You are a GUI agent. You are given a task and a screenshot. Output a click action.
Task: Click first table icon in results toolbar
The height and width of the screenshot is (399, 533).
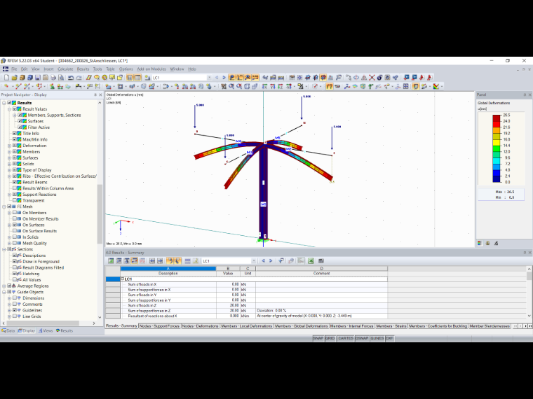pyautogui.click(x=111, y=261)
